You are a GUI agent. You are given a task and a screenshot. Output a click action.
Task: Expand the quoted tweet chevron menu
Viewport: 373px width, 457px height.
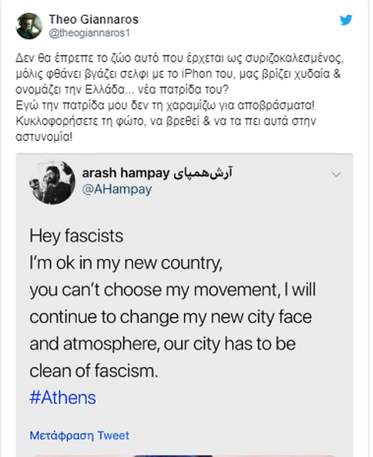coord(336,174)
